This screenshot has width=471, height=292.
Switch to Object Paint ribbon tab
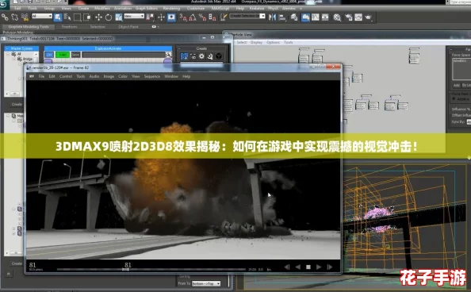pyautogui.click(x=128, y=27)
